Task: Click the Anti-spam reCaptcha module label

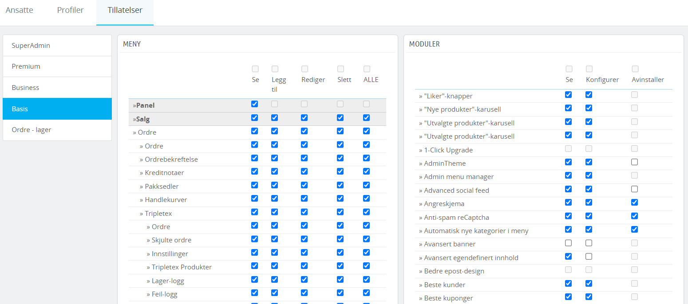Action: (x=454, y=218)
